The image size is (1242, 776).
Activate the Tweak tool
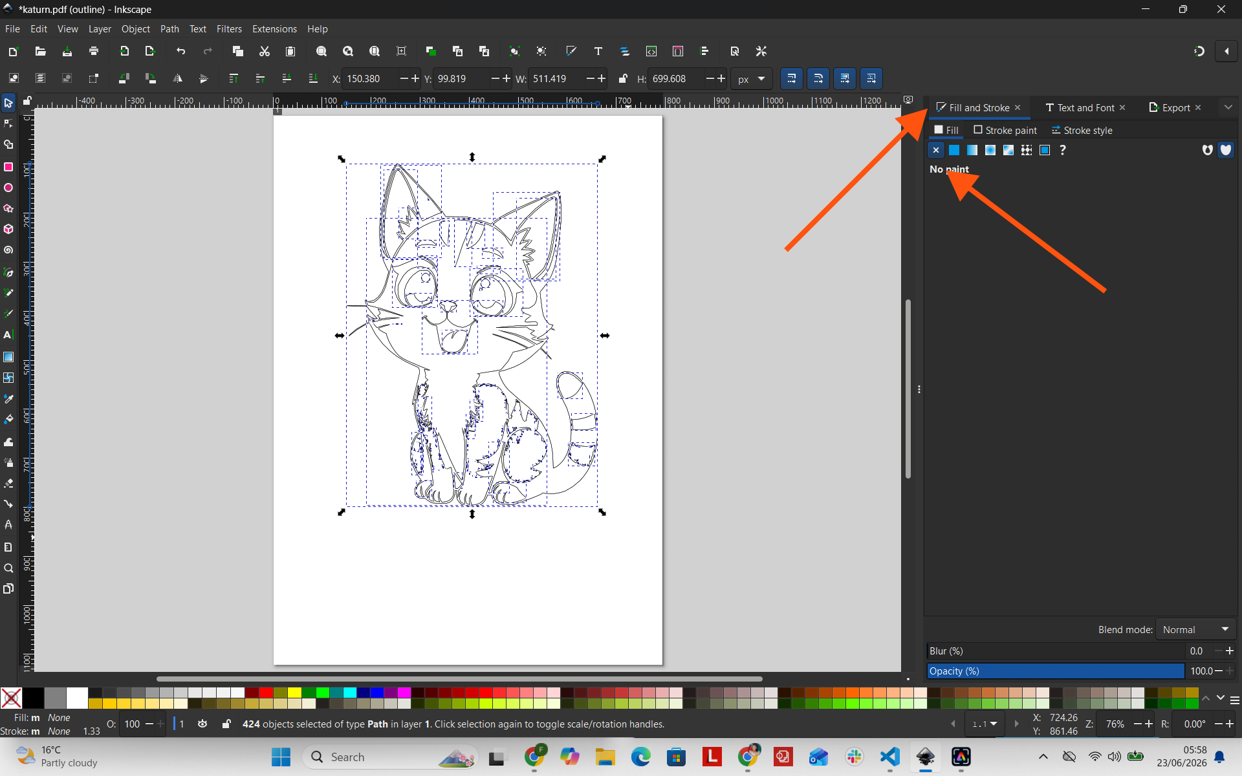pos(8,442)
